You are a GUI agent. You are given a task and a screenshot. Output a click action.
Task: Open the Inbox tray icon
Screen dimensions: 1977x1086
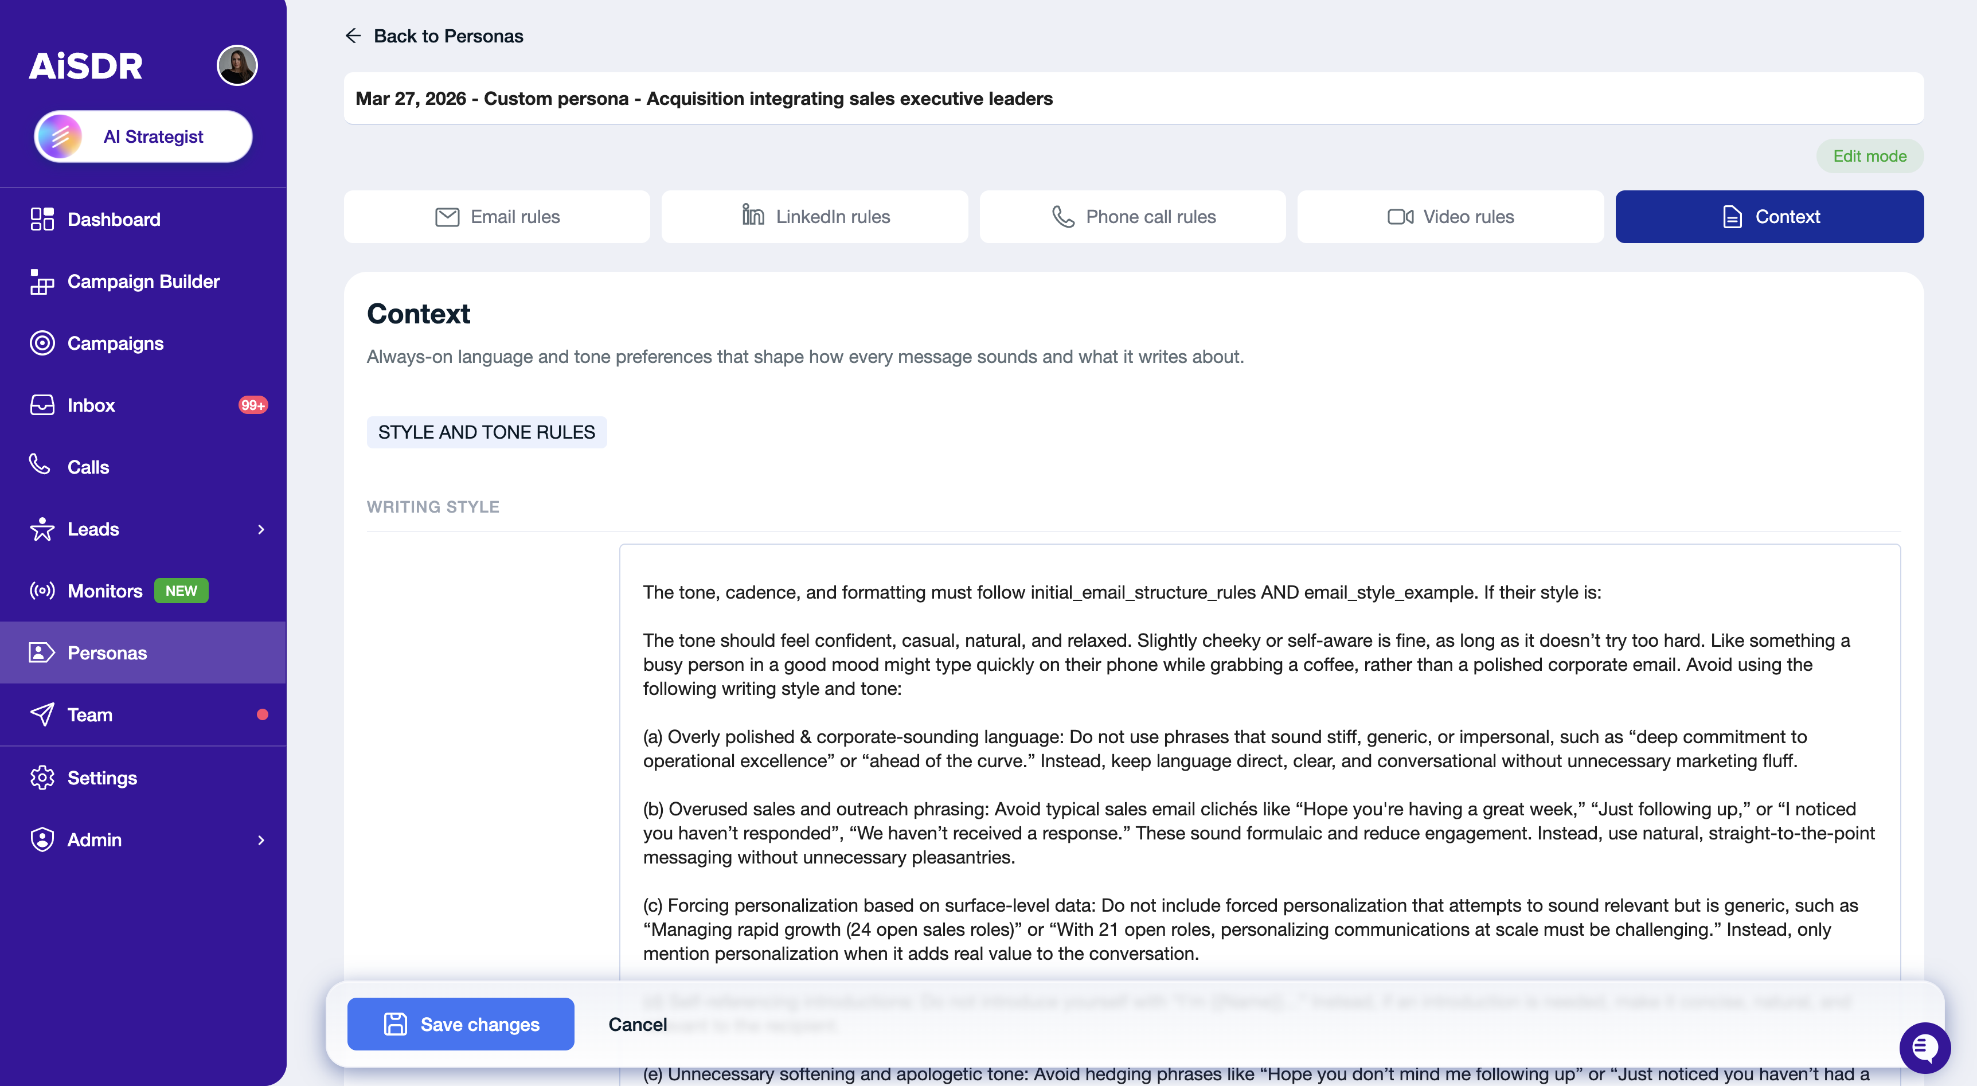(42, 405)
